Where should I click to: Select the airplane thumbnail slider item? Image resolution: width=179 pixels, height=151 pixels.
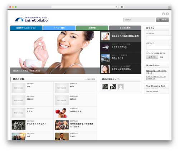105,58
